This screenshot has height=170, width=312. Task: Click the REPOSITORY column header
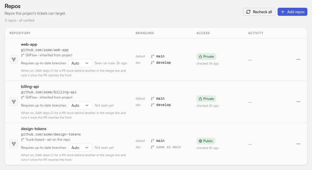pyautogui.click(x=20, y=33)
